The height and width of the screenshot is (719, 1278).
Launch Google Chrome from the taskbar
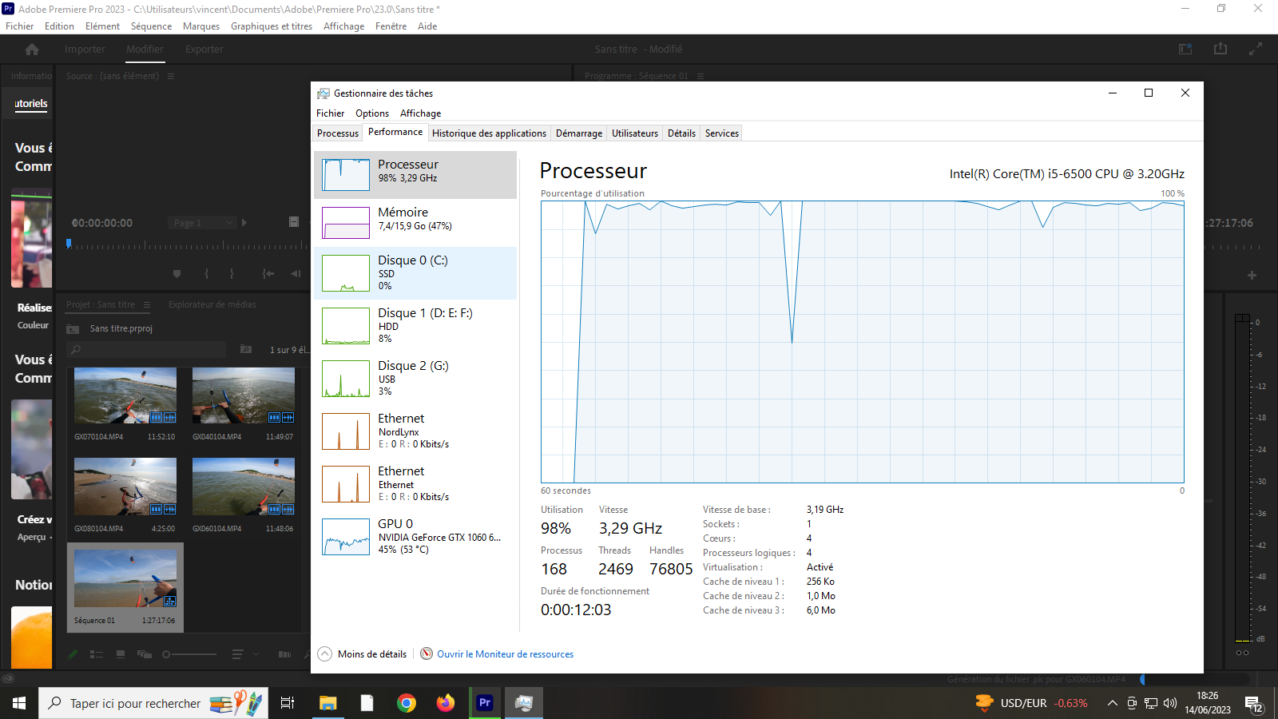click(407, 703)
